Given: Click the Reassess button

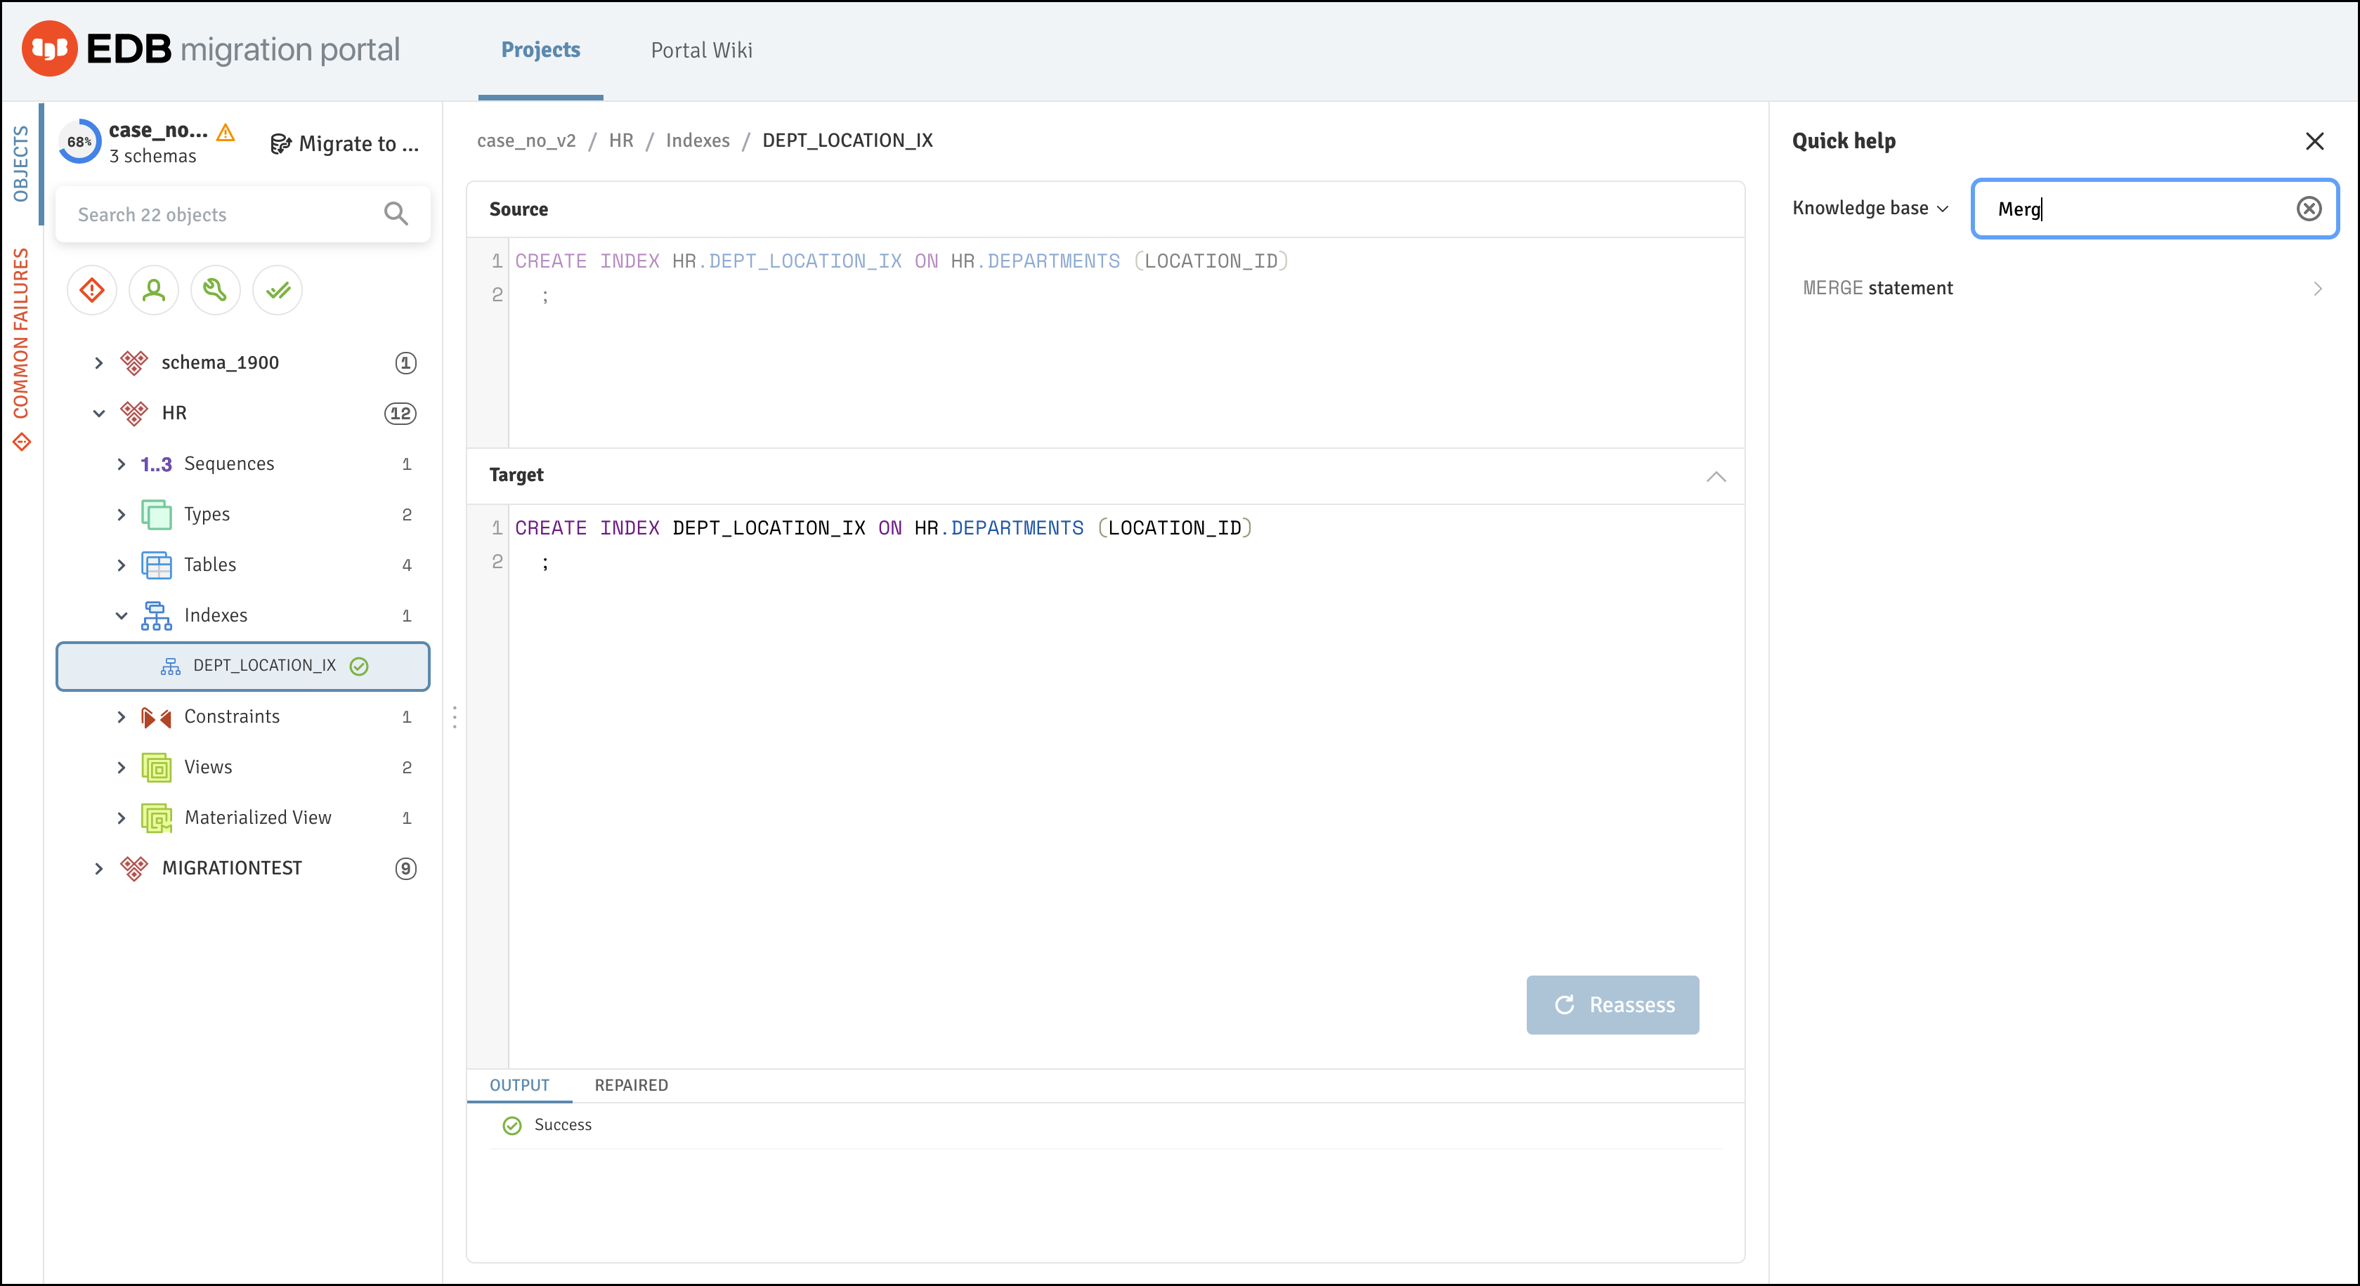Looking at the screenshot, I should [x=1612, y=1005].
